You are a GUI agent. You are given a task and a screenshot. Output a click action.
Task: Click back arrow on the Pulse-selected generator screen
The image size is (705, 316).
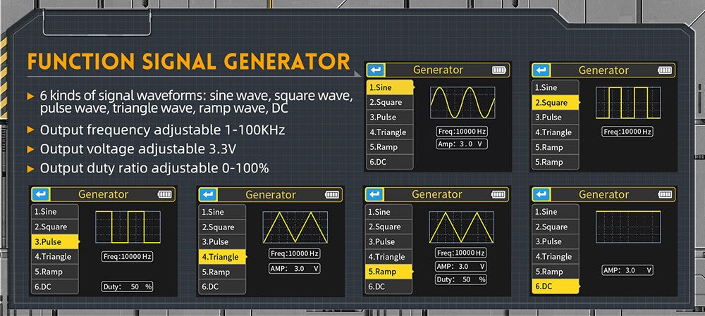(x=41, y=195)
